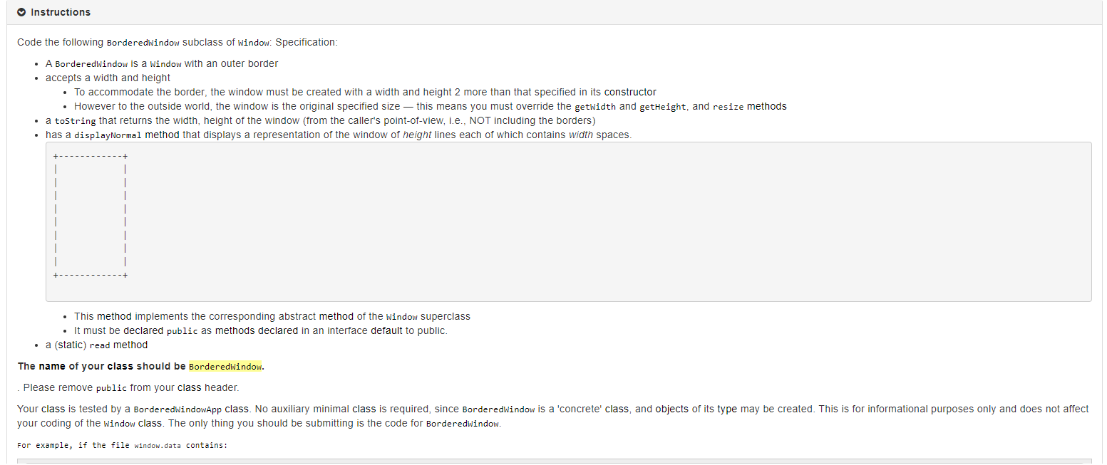Select the highlighted BorderedWindow class name
1107x465 pixels.
pos(225,366)
